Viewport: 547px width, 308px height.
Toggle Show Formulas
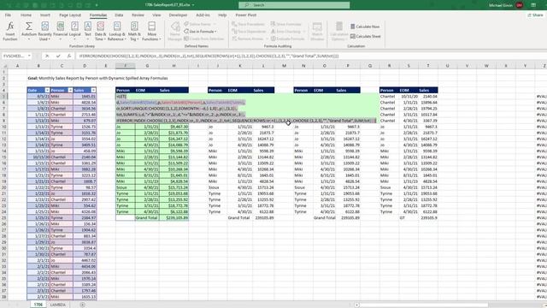click(285, 24)
